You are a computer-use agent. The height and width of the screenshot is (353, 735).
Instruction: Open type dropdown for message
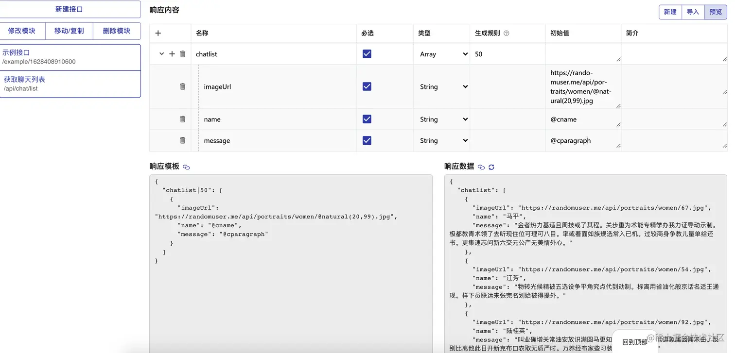(443, 140)
